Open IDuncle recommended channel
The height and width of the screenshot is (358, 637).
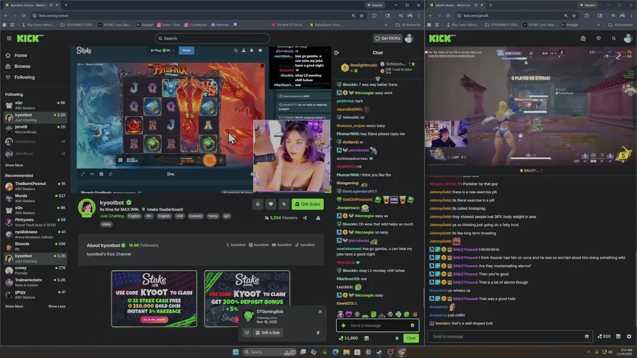point(35,246)
